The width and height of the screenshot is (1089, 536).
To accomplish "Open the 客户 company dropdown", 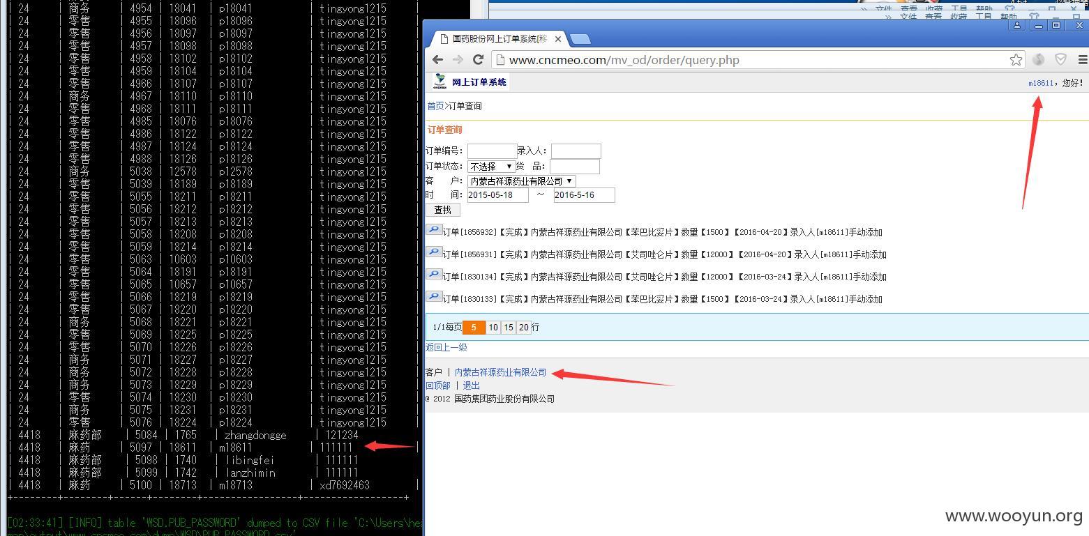I will tap(521, 181).
